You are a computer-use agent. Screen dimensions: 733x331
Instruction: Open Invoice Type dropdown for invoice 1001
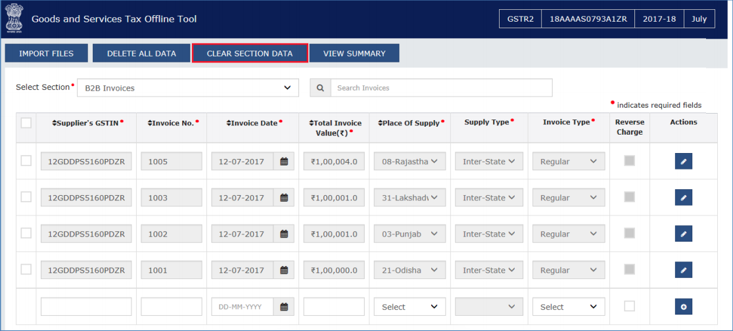(x=569, y=271)
